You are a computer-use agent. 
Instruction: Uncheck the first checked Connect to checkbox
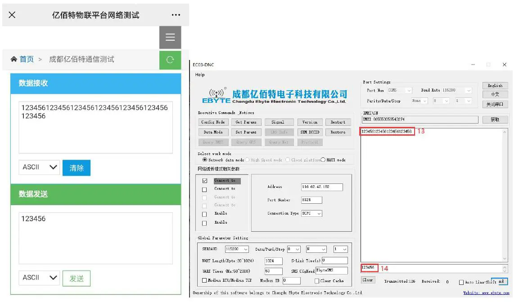coord(205,181)
